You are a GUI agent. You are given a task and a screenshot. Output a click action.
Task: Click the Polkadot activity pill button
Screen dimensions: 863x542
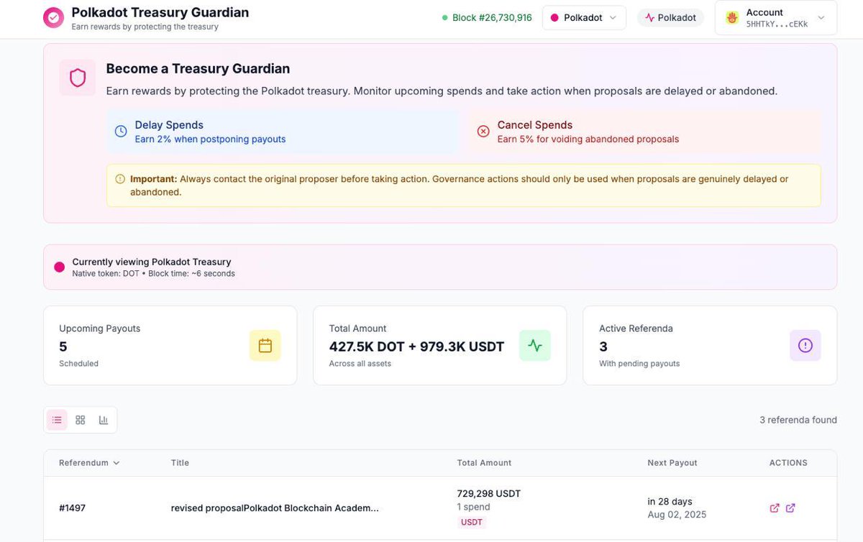click(x=670, y=17)
